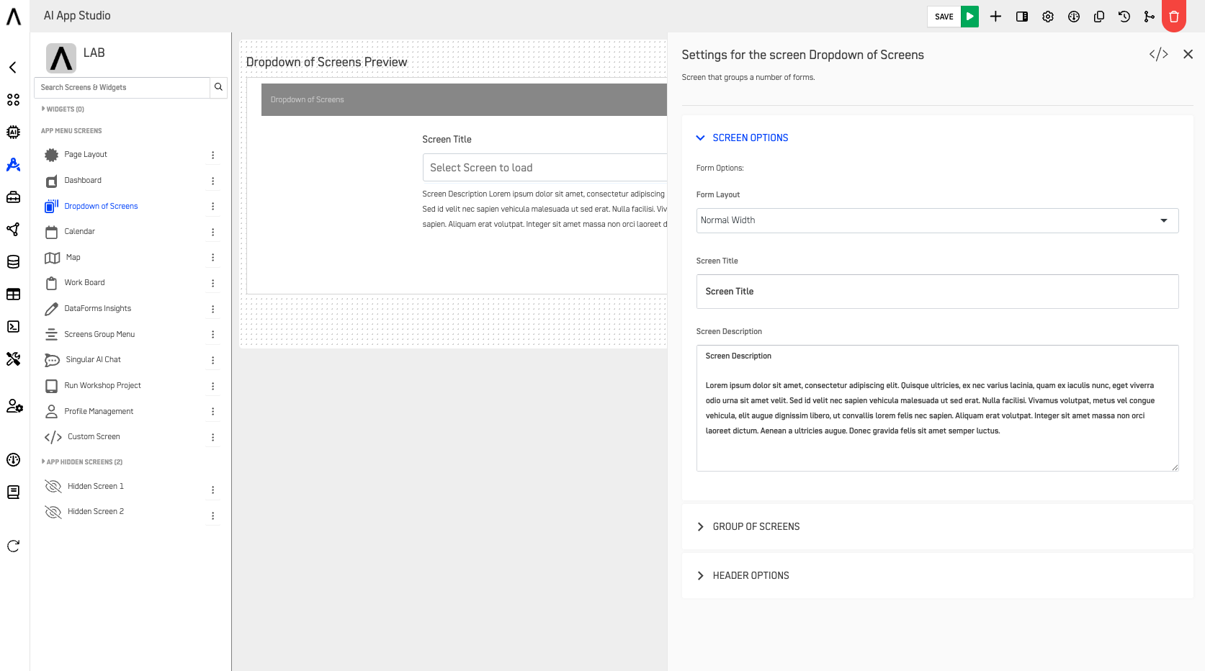This screenshot has width=1205, height=671.
Task: Open the user settings icon in sidebar
Action: 14,406
